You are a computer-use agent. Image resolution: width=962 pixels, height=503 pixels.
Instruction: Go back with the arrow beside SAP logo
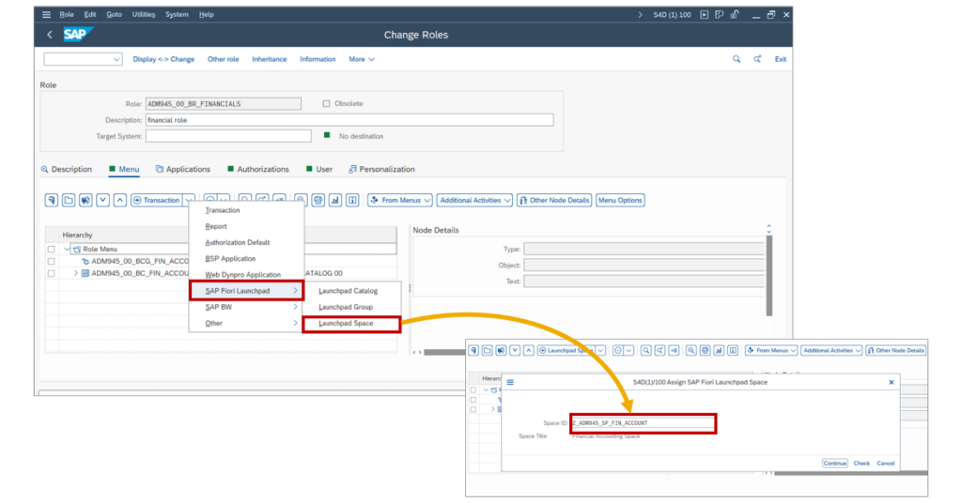click(x=50, y=35)
